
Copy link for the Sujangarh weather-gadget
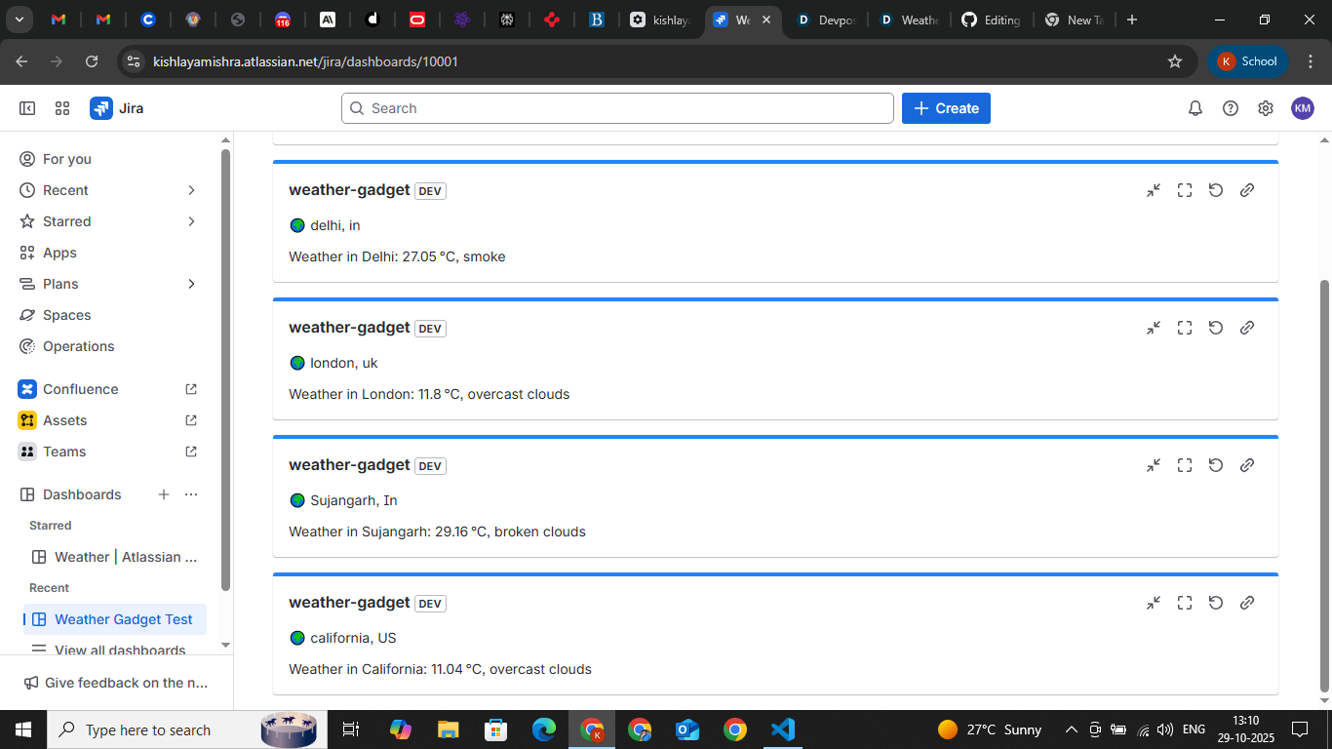1247,465
